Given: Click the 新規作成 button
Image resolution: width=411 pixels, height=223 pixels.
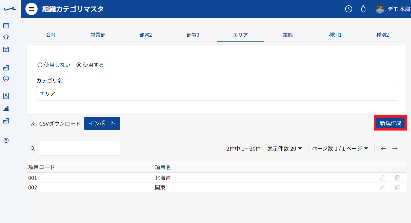Looking at the screenshot, I should [x=390, y=123].
